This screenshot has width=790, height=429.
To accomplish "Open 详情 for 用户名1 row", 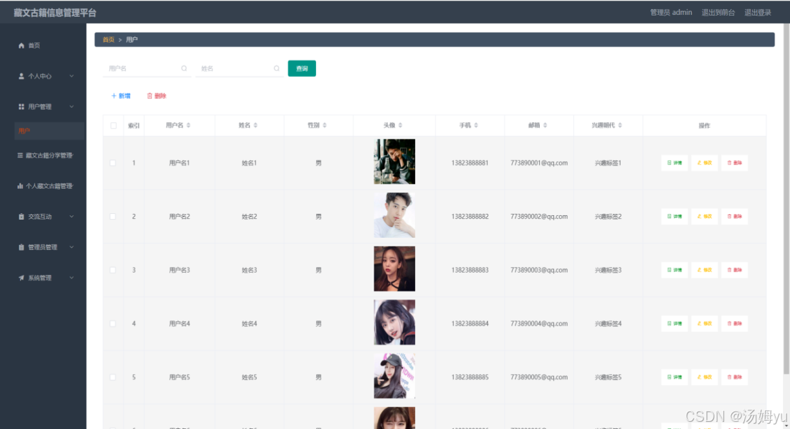I will (674, 163).
